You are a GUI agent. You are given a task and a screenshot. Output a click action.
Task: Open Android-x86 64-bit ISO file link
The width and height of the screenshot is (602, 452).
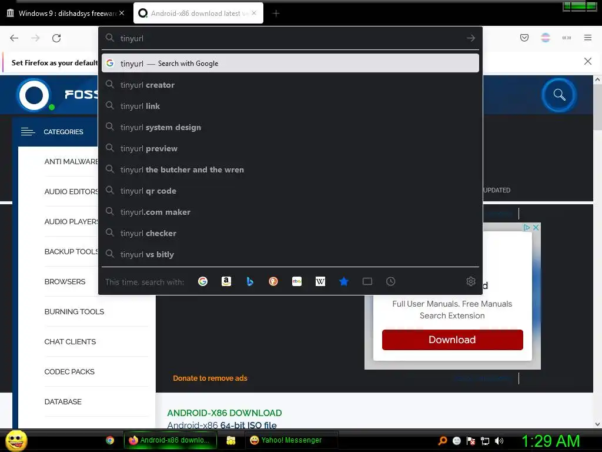coord(222,425)
